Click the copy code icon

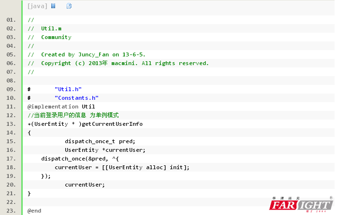69,6
